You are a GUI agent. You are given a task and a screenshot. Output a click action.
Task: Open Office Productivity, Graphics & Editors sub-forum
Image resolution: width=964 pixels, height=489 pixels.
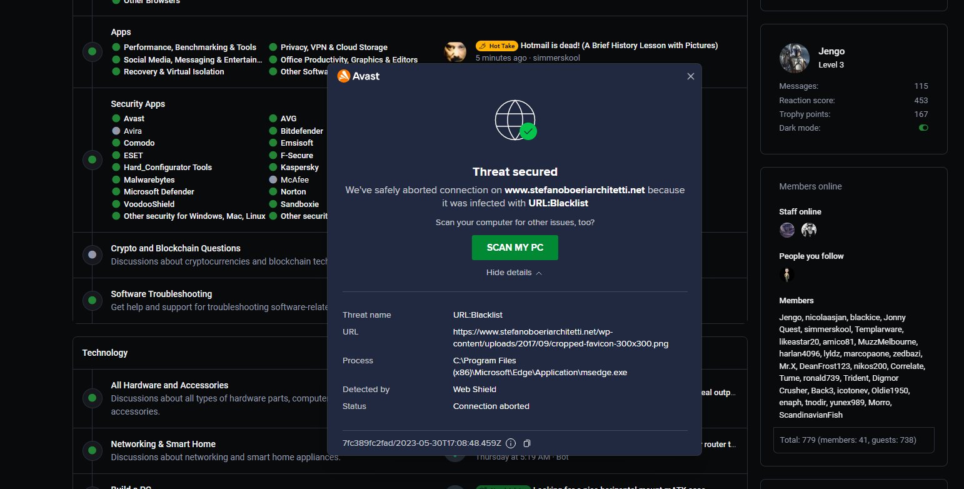click(349, 60)
